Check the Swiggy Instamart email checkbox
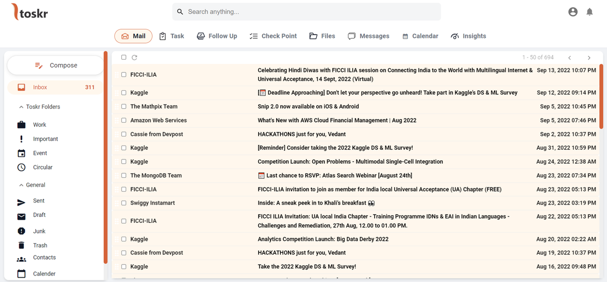Viewport: 607px width, 282px height. (124, 203)
